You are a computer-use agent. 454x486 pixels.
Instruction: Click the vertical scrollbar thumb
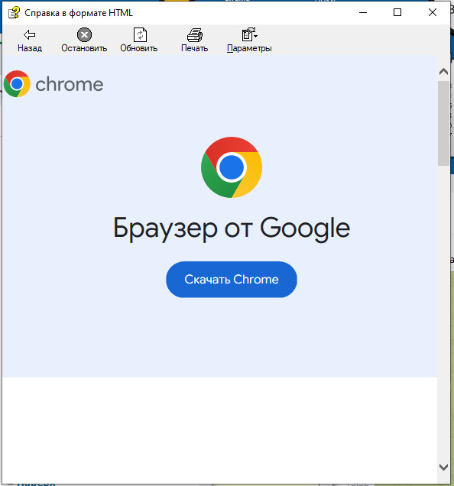pos(444,123)
